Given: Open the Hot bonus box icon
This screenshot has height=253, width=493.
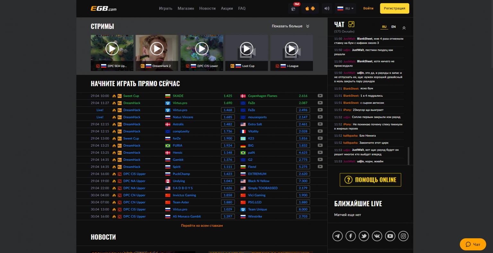Looking at the screenshot, I should (x=293, y=9).
